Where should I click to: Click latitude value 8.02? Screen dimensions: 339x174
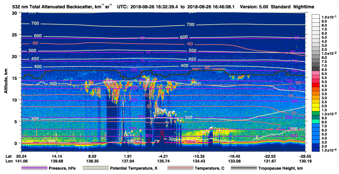pos(92,156)
